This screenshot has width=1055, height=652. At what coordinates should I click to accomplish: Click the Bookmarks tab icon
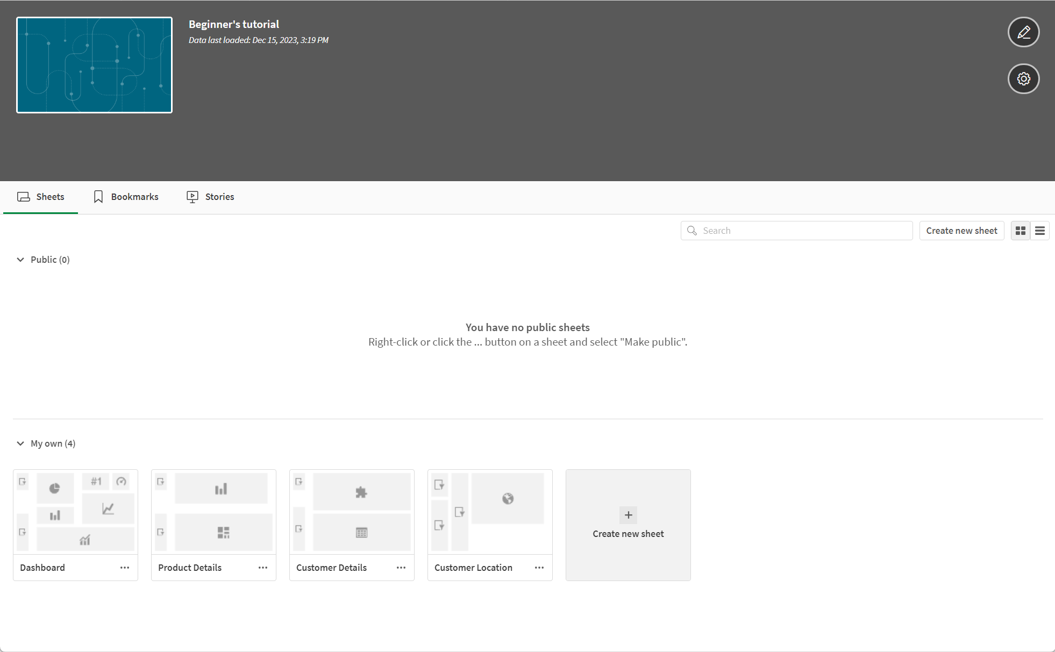(98, 197)
